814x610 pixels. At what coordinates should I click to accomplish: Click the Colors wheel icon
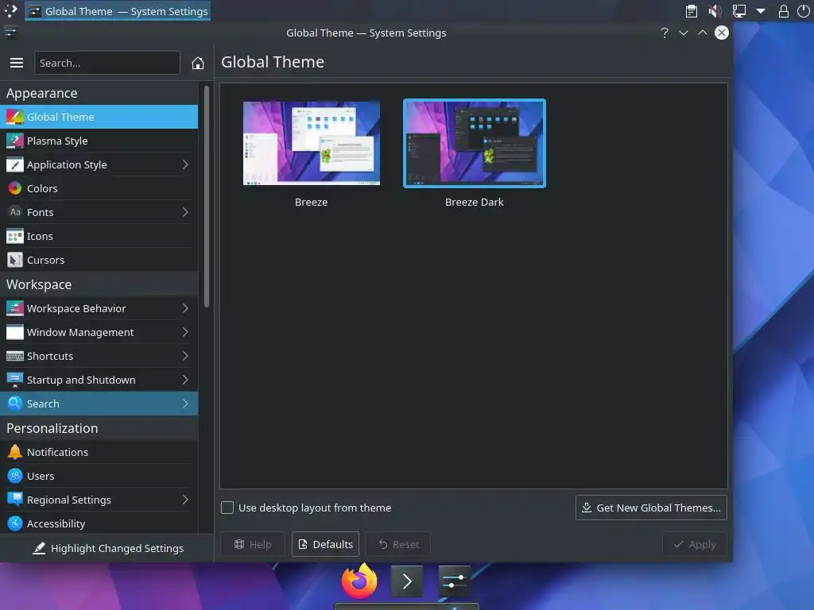[x=14, y=189]
